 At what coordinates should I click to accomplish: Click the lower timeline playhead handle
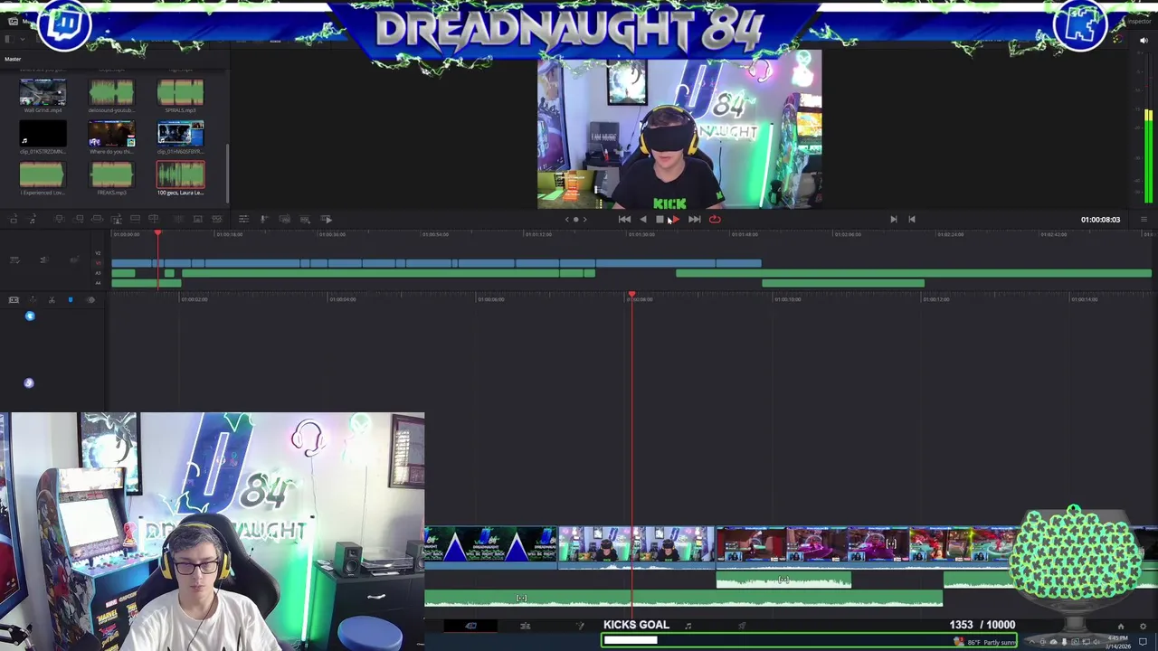(631, 296)
